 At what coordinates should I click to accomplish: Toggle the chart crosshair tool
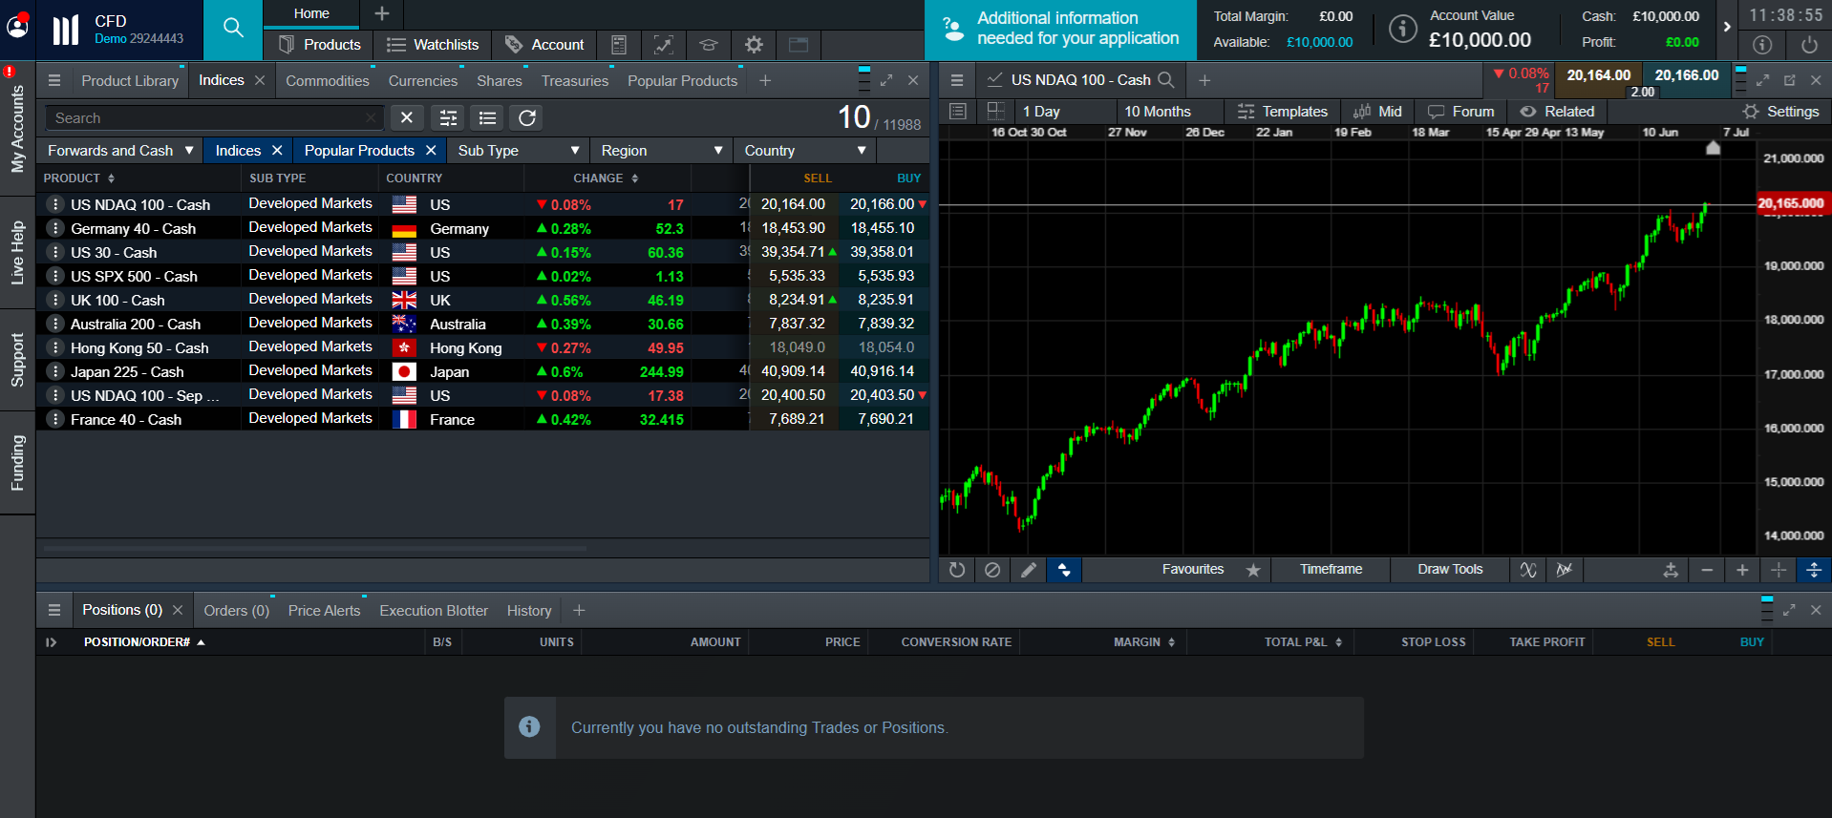point(1779,570)
